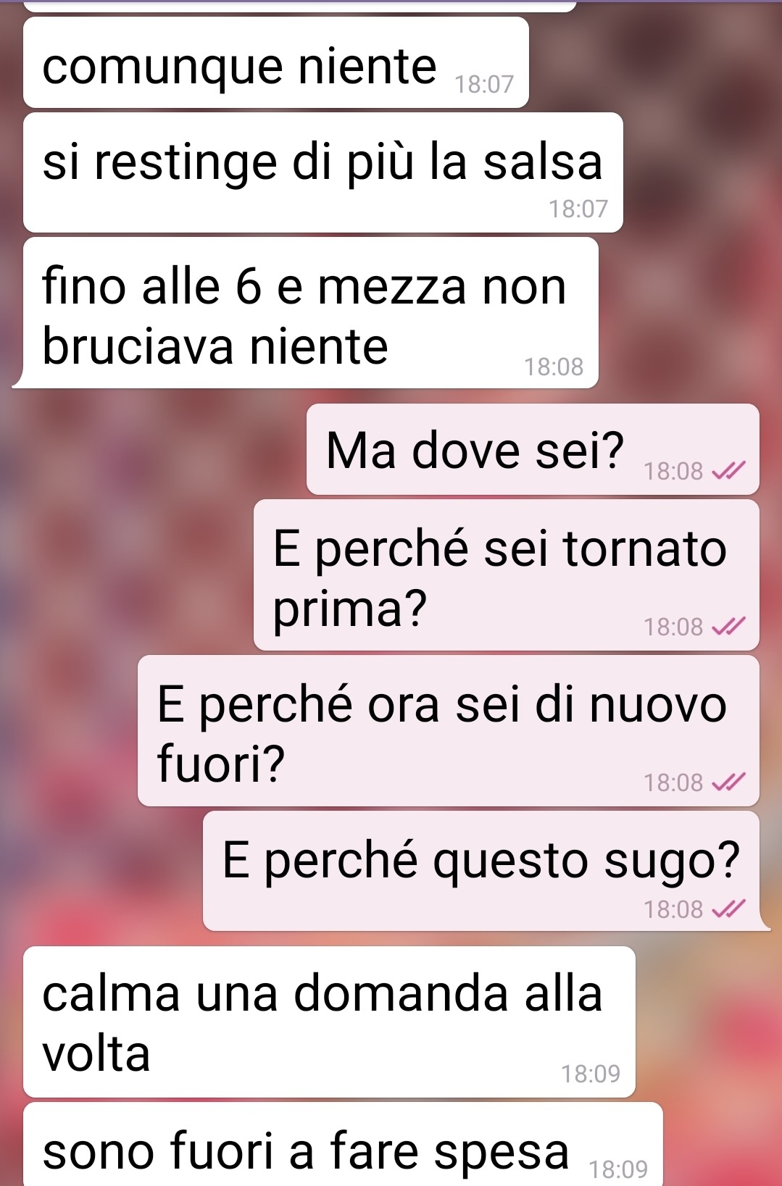Tap the 'sono fuori a fare spesa' message
Image resolution: width=782 pixels, height=1186 pixels.
[343, 1146]
